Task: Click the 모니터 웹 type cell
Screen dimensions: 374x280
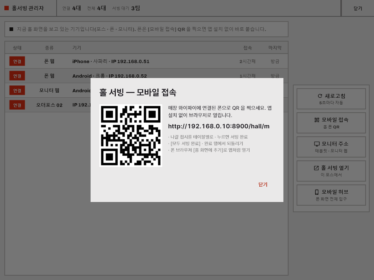Action: tap(49, 90)
